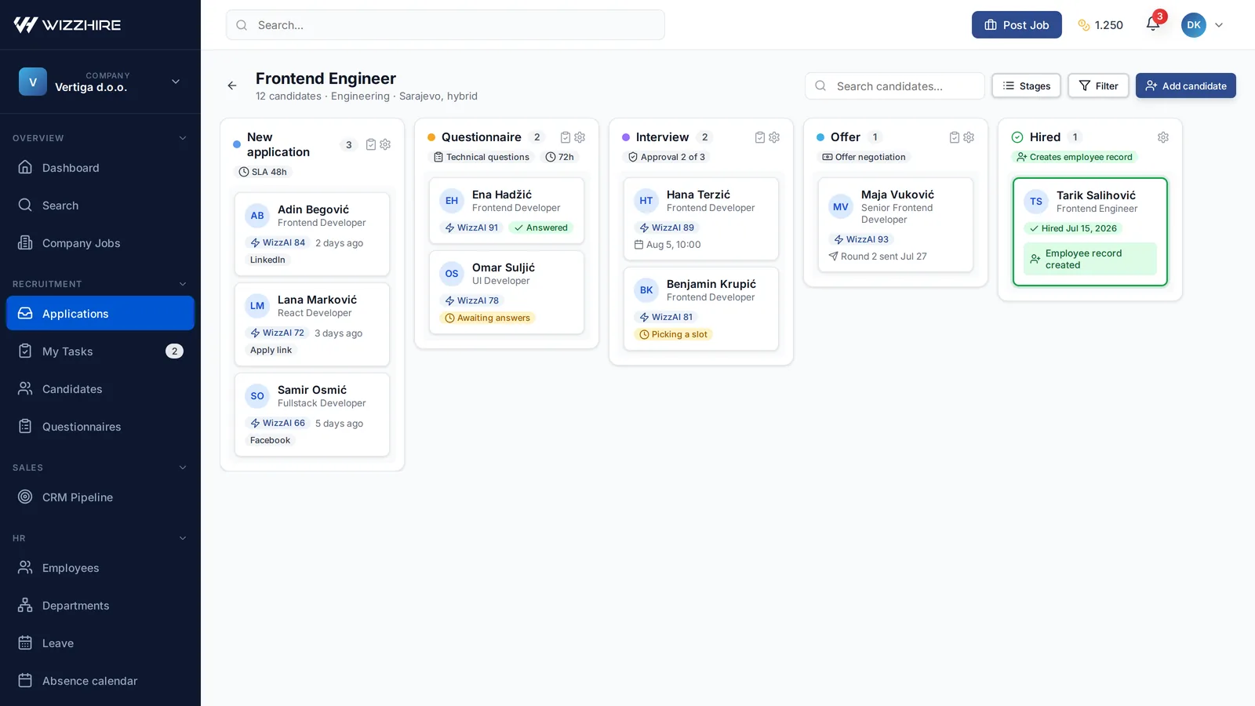1255x706 pixels.
Task: Open settings gear for Hired stage
Action: [x=1163, y=137]
